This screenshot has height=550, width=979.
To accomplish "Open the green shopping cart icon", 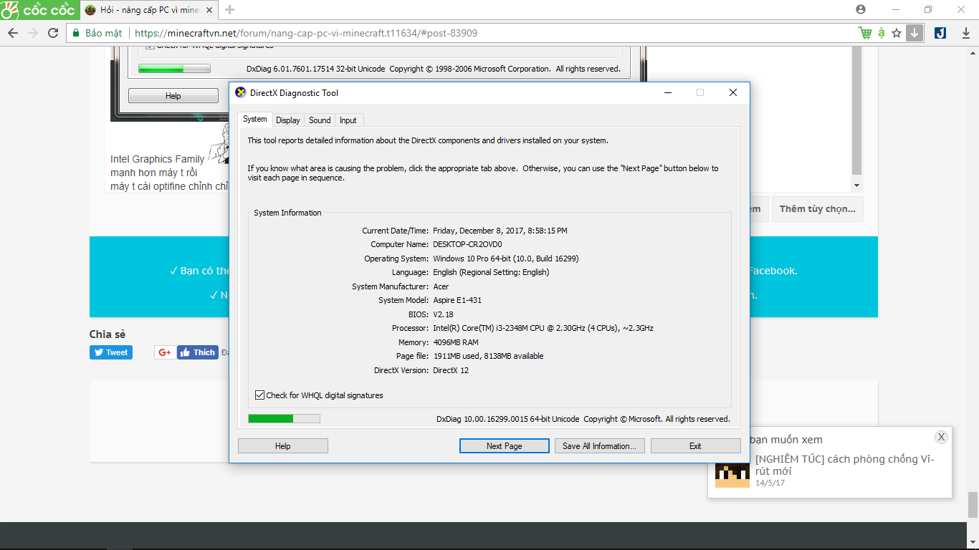I will (865, 33).
